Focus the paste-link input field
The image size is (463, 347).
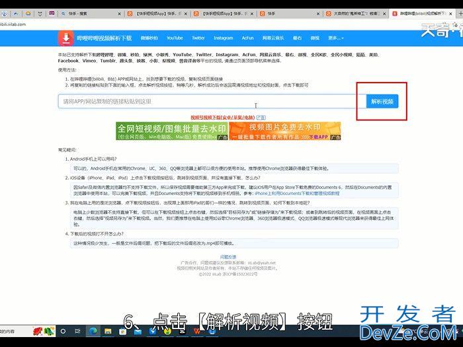(x=212, y=102)
